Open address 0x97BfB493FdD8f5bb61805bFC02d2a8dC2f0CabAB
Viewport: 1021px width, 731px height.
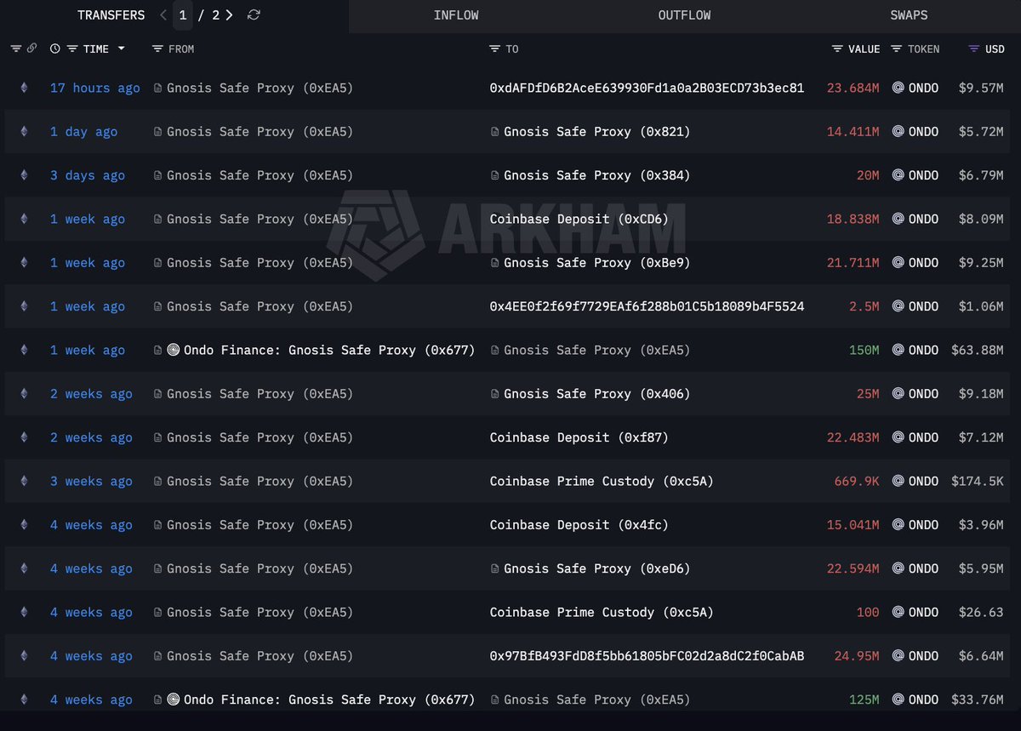click(x=647, y=656)
